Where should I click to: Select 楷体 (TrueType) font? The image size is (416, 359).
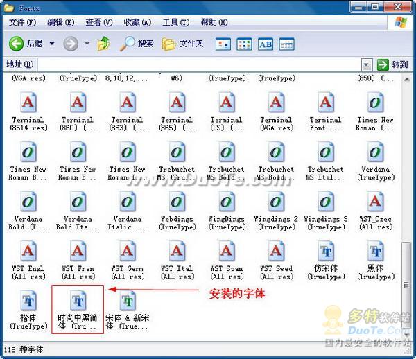coord(28,310)
